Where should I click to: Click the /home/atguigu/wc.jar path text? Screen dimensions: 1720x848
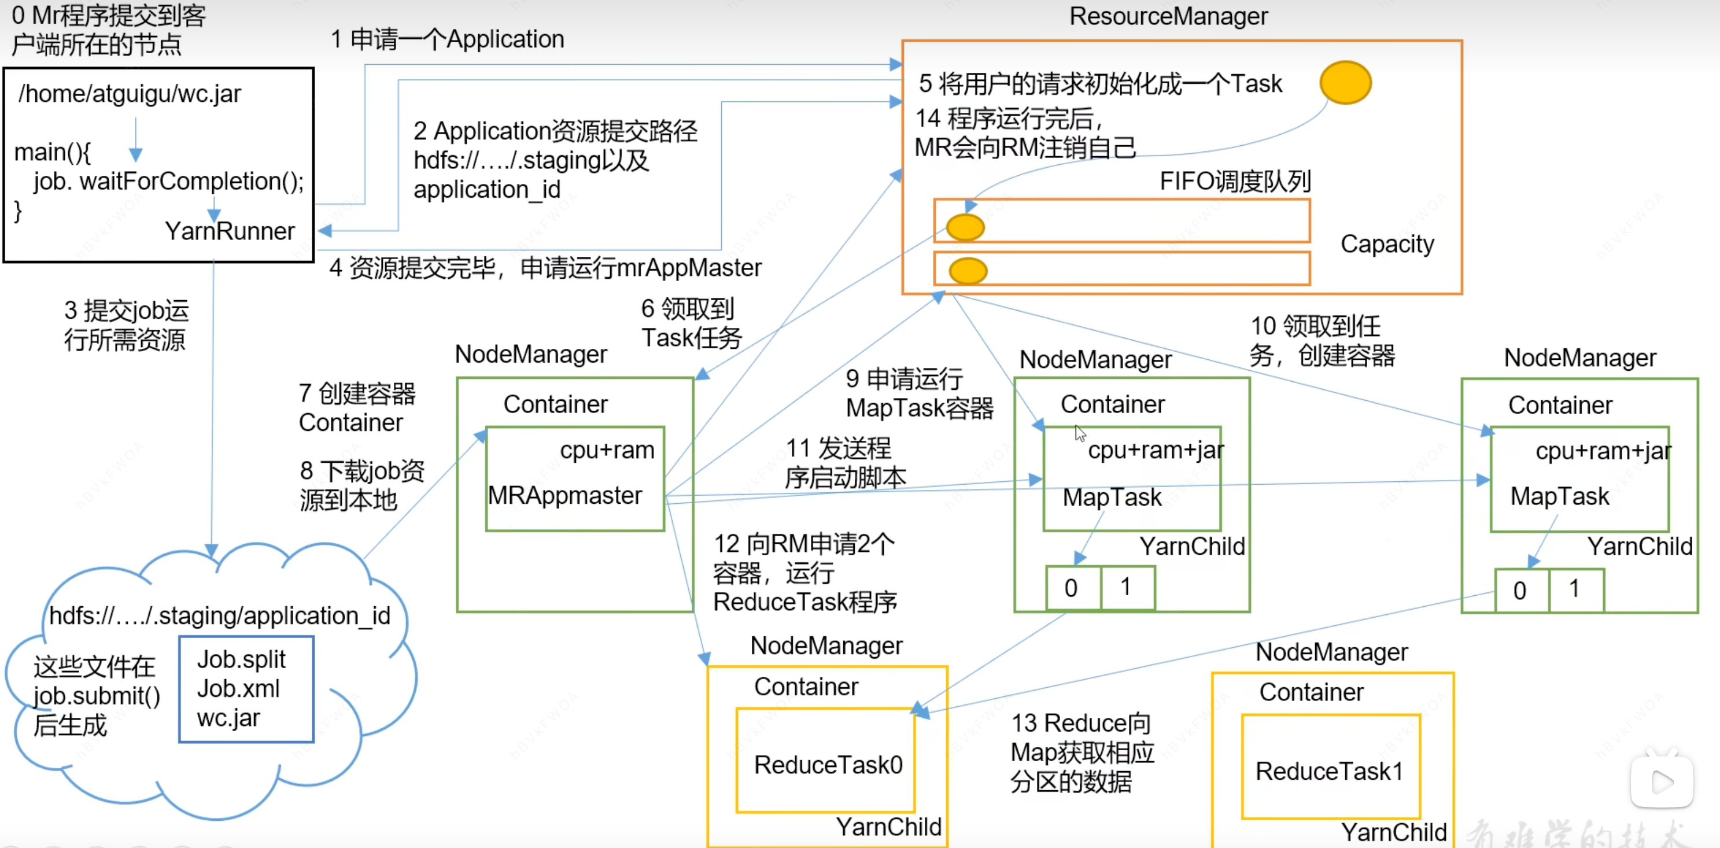130,94
